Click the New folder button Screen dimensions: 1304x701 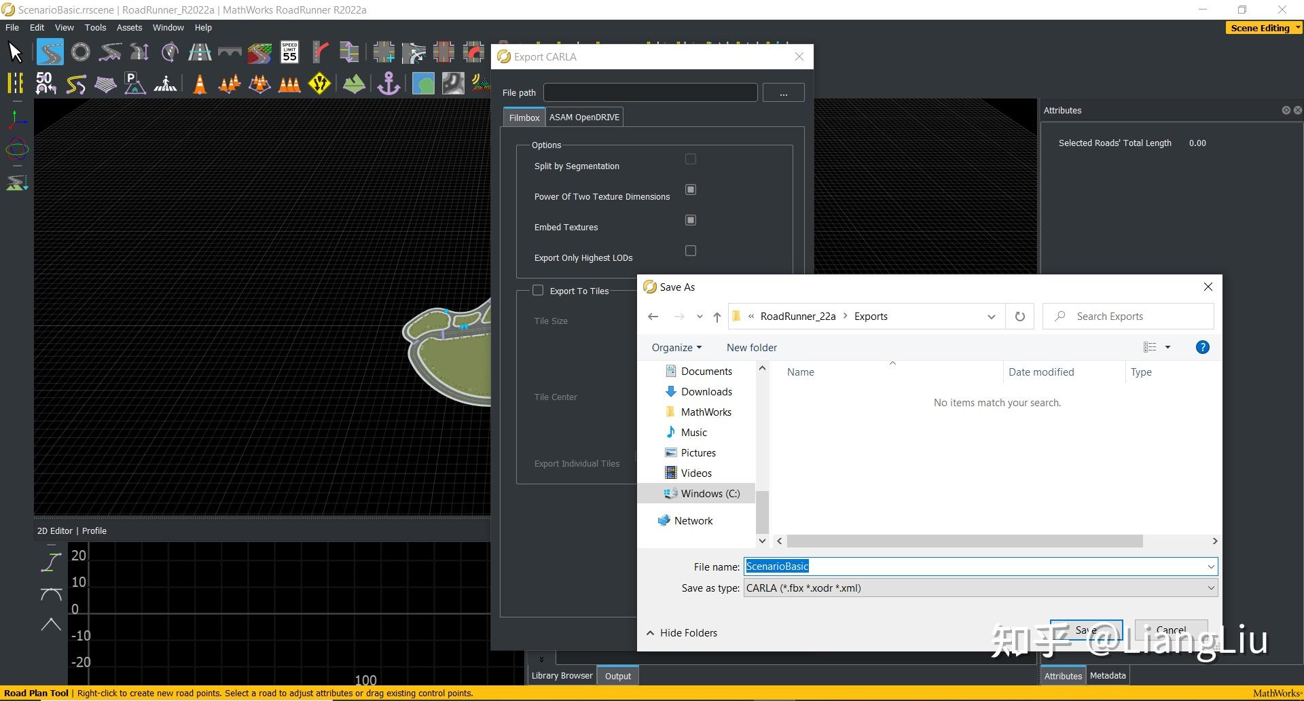[x=751, y=348]
